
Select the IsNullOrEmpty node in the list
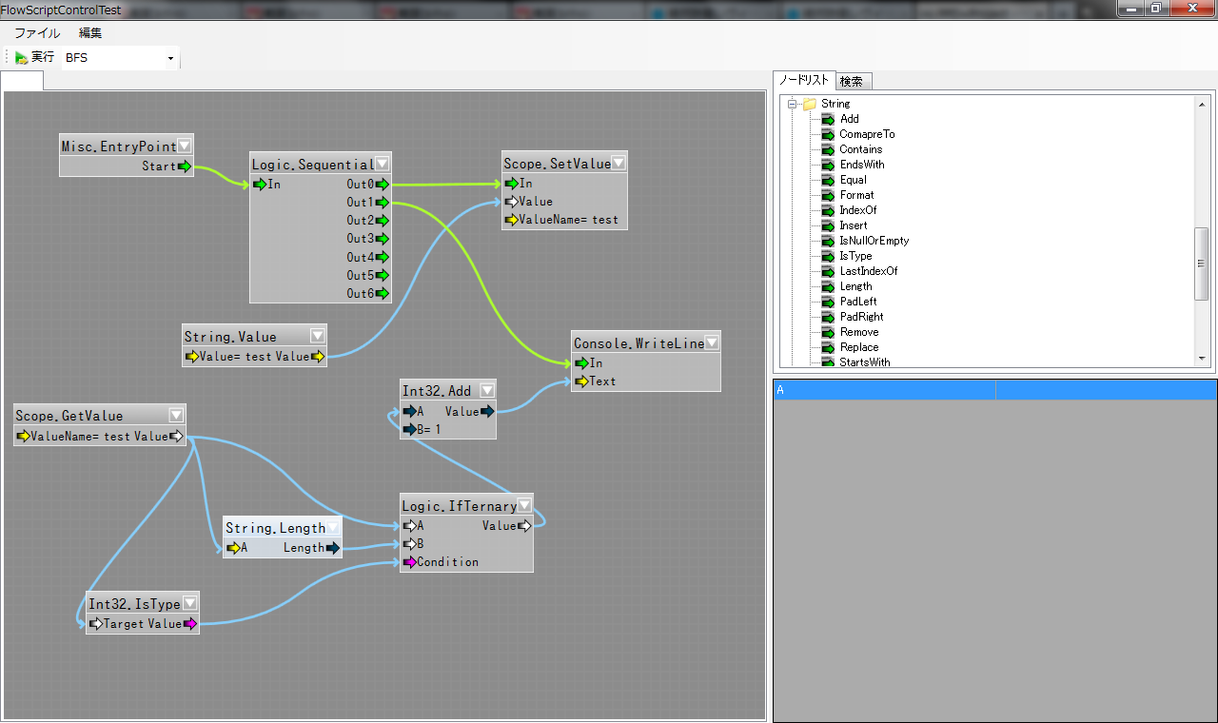(x=874, y=241)
